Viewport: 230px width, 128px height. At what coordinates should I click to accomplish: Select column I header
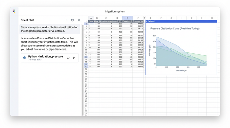pos(192,18)
